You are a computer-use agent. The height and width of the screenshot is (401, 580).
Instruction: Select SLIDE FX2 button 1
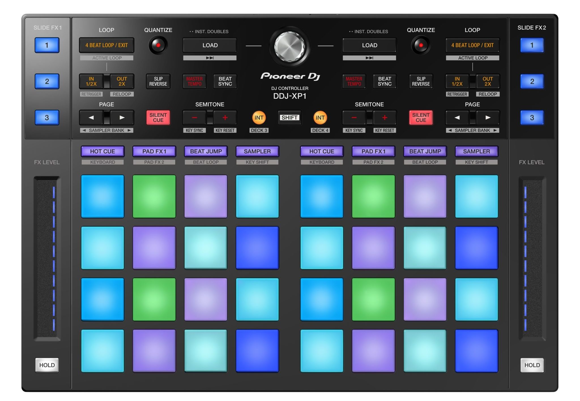pyautogui.click(x=532, y=45)
